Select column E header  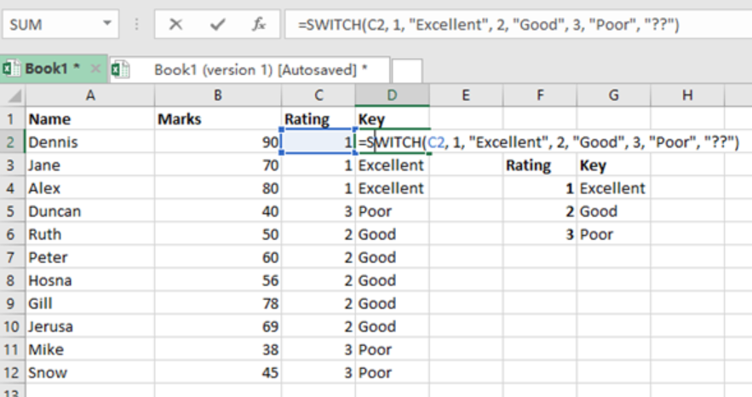click(466, 95)
